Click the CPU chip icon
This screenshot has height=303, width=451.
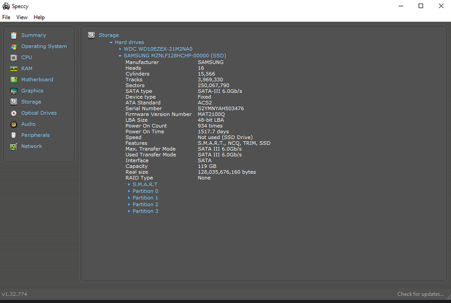(14, 57)
